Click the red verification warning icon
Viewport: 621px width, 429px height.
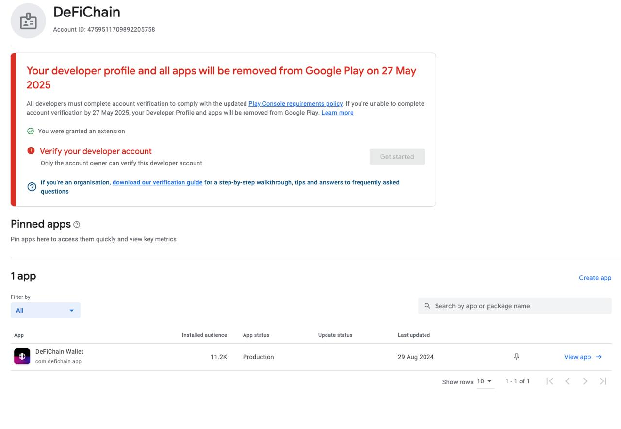[31, 151]
